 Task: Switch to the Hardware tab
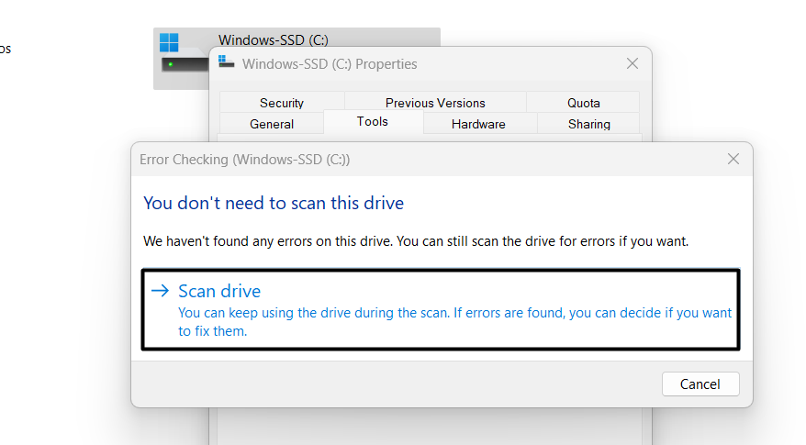click(x=478, y=124)
